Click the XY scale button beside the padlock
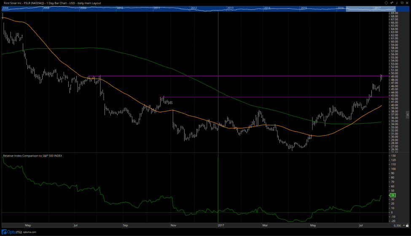Image resolution: width=411 pixels, height=236 pixels. [404, 225]
